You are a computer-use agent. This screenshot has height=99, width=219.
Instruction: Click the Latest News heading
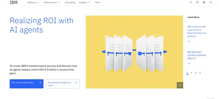pyautogui.click(x=193, y=17)
